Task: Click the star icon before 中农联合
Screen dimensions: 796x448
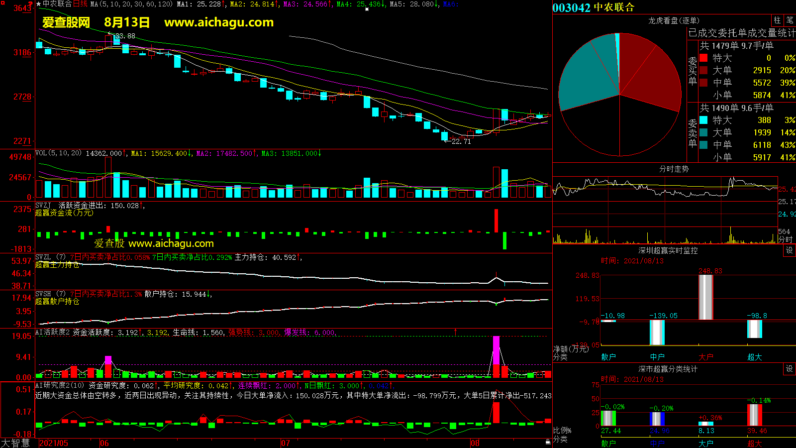Action: [39, 4]
